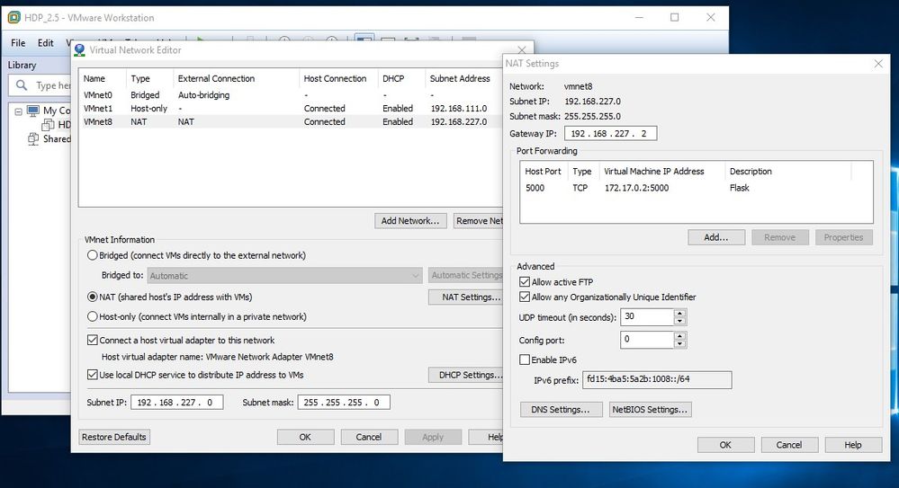Click the IPv6 prefix field

(x=657, y=380)
